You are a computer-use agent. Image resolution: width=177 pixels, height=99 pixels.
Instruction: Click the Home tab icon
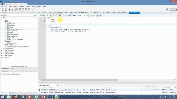click(2, 4)
